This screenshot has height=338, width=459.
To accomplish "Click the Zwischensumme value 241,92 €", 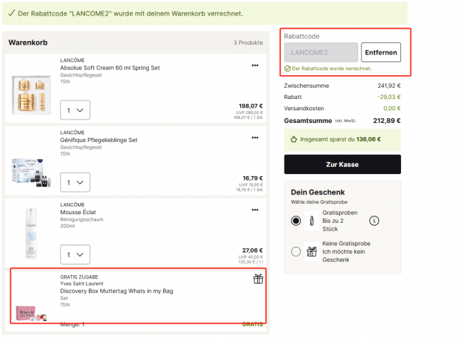I will coord(389,86).
